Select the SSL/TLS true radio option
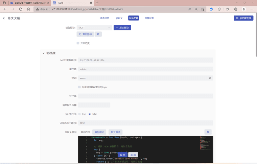 [79, 114]
